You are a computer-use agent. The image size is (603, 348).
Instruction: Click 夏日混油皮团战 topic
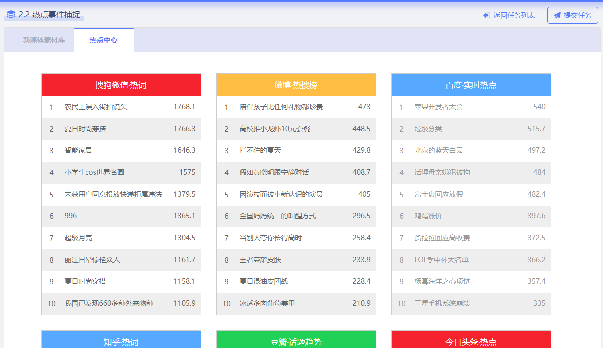[263, 281]
